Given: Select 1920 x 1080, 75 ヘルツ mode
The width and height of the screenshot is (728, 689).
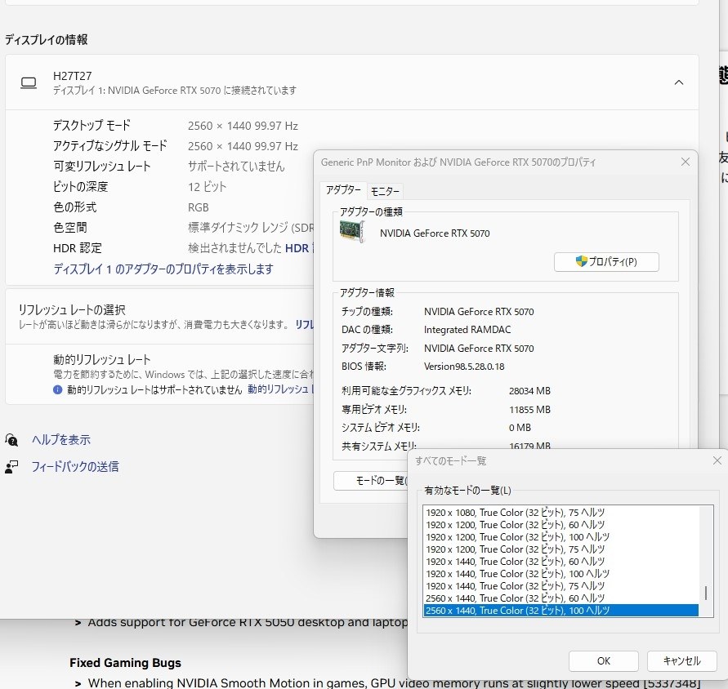Looking at the screenshot, I should click(x=561, y=512).
